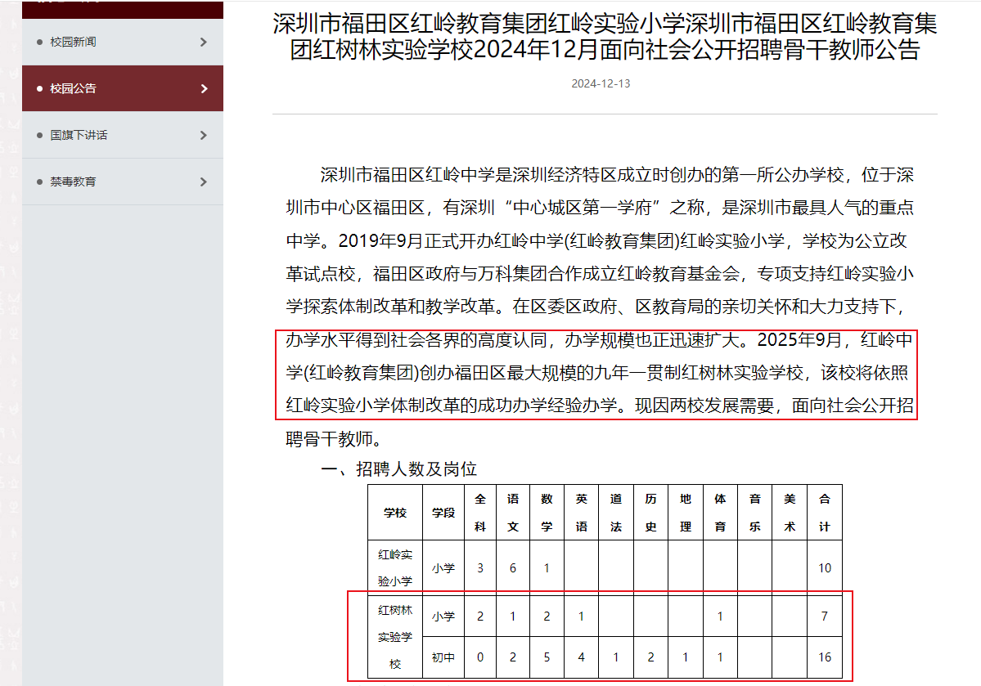This screenshot has width=981, height=686.
Task: Expand the chevron arrow beside 校园新闻
Action: pyautogui.click(x=204, y=42)
